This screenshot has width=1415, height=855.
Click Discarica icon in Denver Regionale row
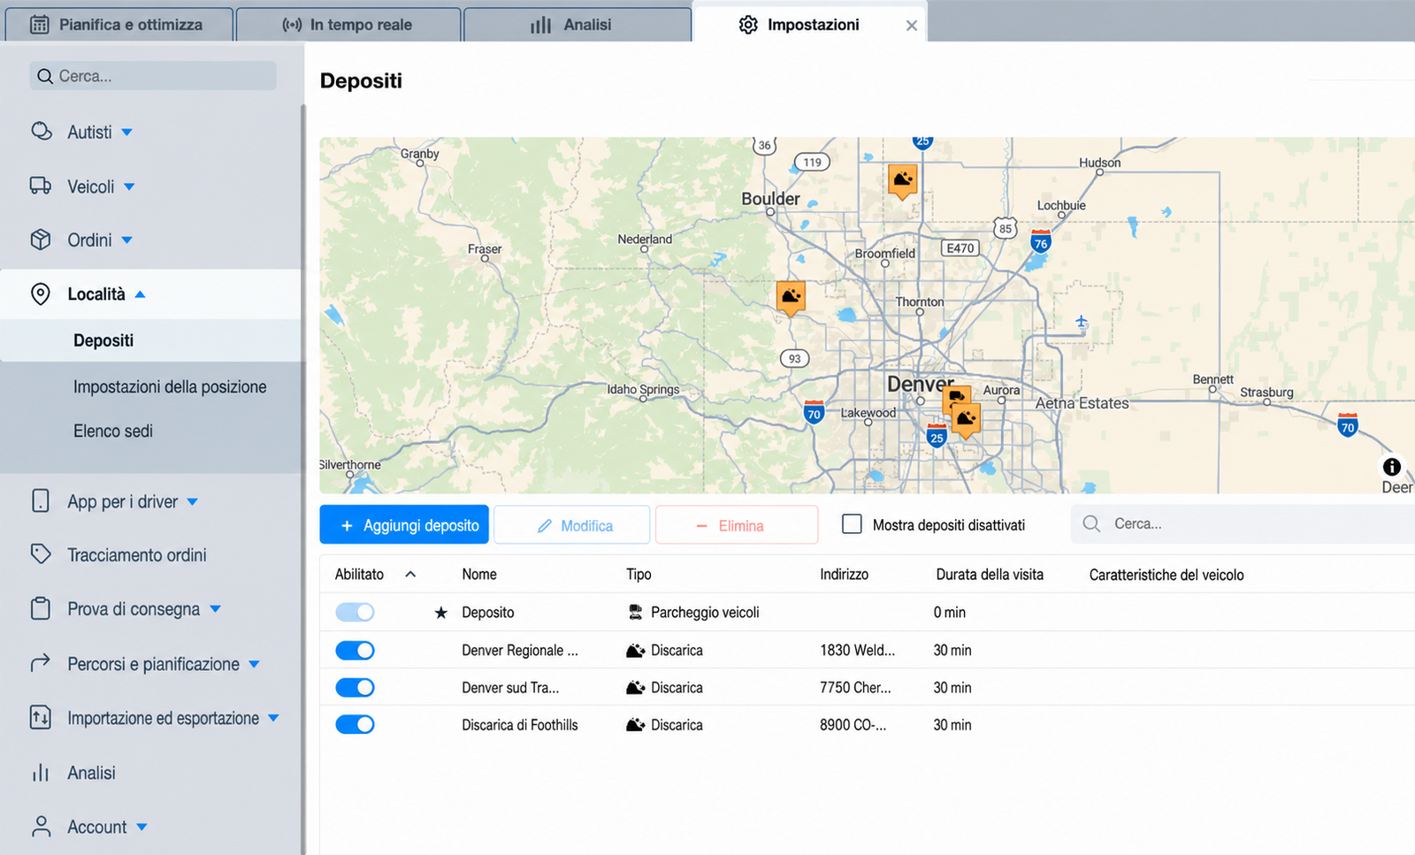[635, 651]
